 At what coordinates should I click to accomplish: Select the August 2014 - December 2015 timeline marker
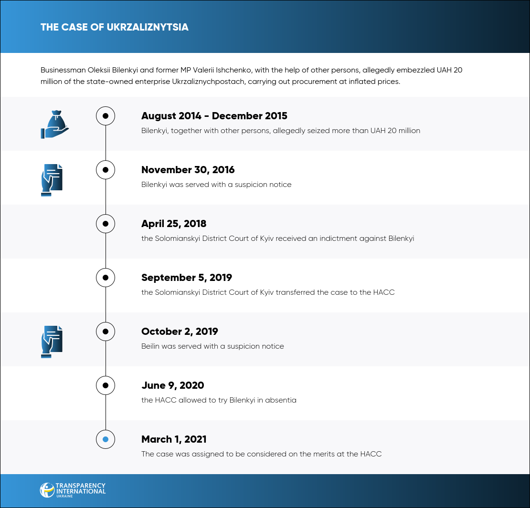point(106,116)
